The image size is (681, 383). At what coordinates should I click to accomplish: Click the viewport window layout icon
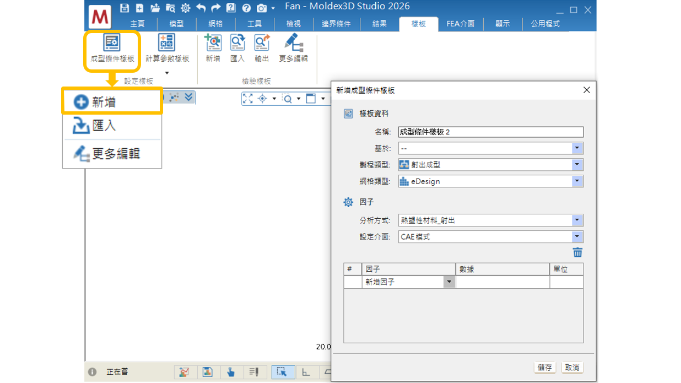(311, 99)
